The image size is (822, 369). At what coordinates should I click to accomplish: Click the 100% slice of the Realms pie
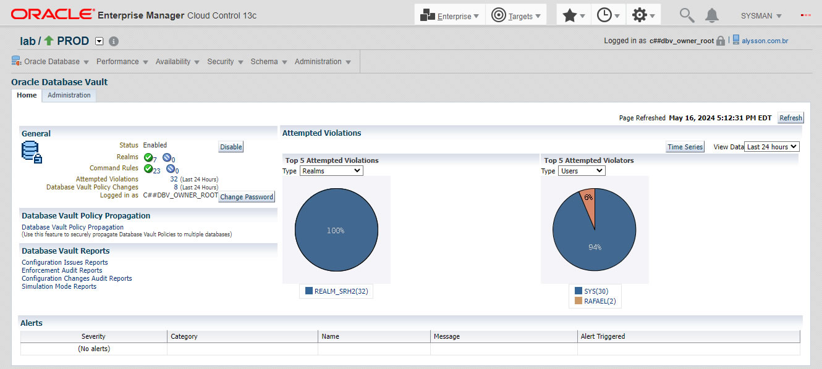(336, 230)
